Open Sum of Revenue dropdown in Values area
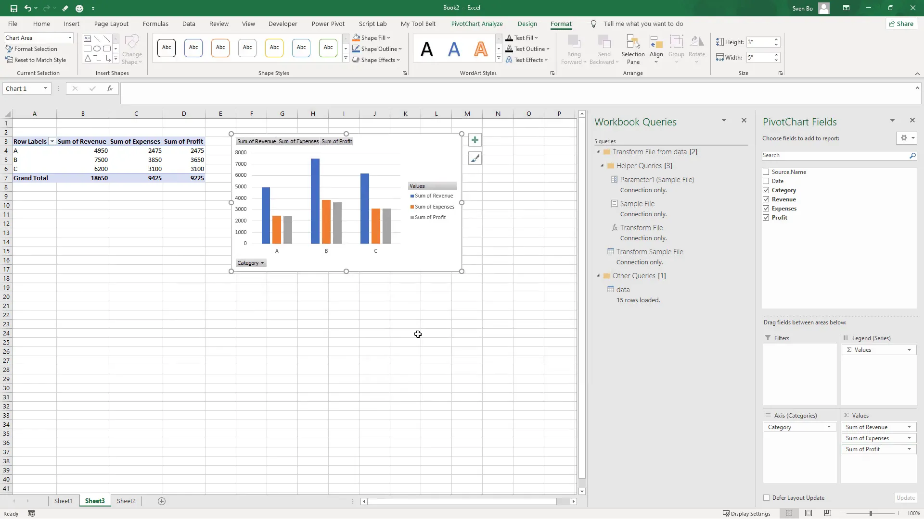This screenshot has width=924, height=519. 910,427
